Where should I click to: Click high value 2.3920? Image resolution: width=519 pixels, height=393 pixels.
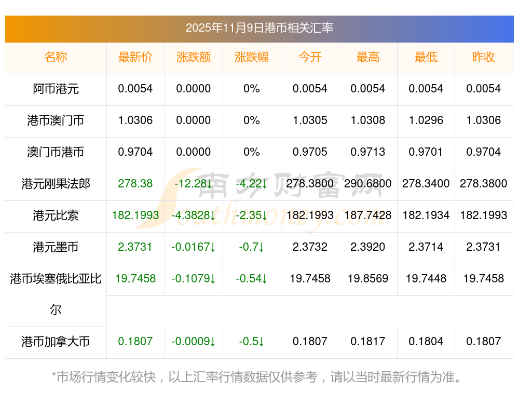368,247
